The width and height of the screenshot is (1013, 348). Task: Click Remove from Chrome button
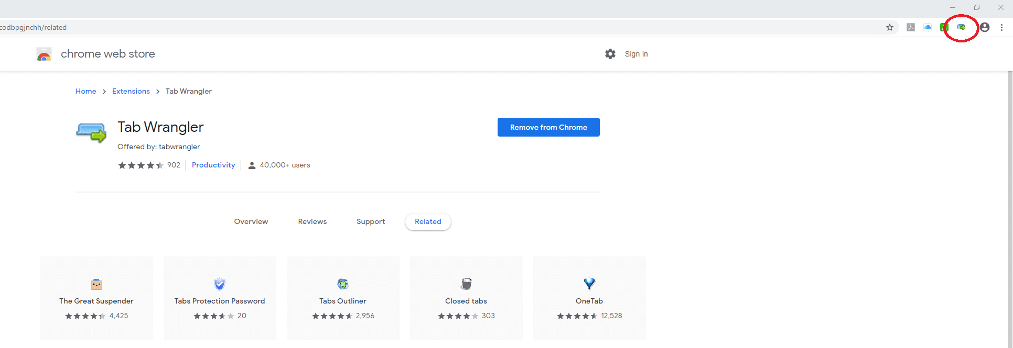(548, 127)
